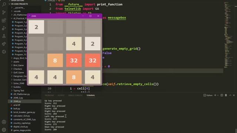Open the Manage gear icon
This screenshot has width=237, height=133.
point(4,130)
